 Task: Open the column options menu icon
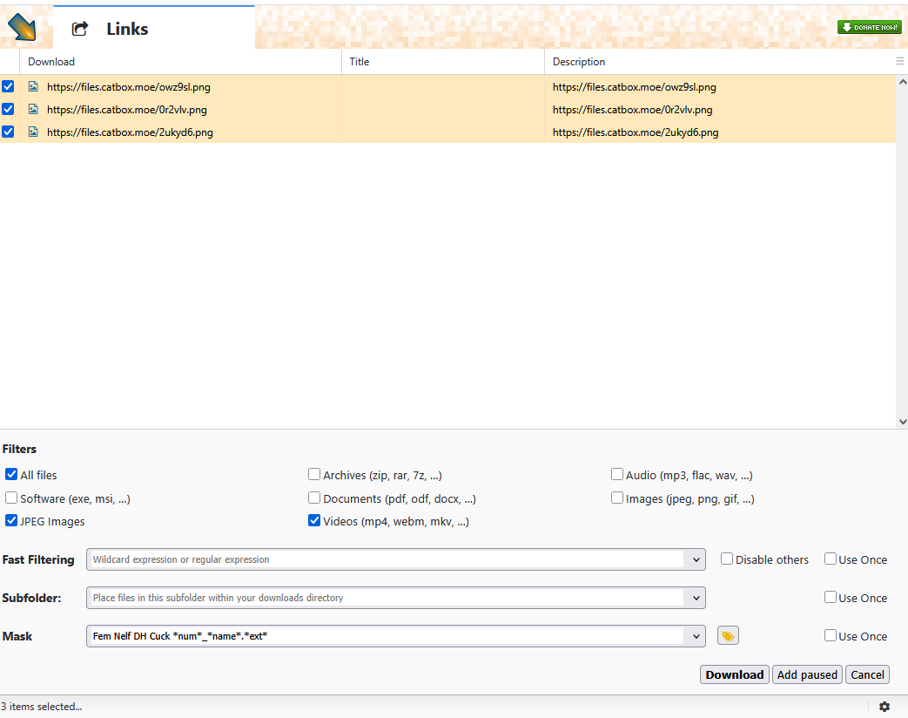pyautogui.click(x=900, y=61)
